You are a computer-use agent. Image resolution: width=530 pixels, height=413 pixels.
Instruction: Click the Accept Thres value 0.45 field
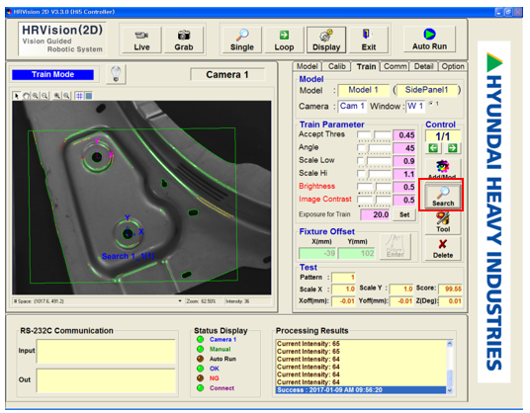pyautogui.click(x=404, y=135)
